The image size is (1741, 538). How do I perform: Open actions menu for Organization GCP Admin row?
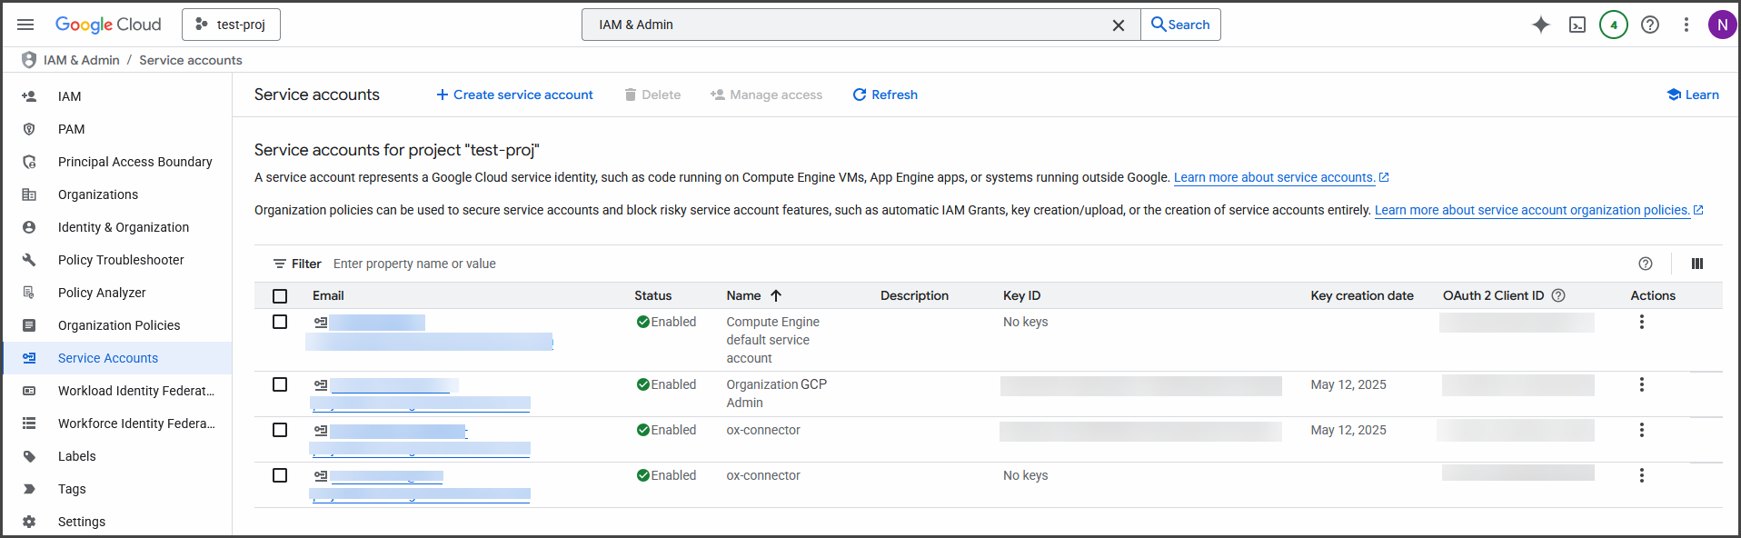[x=1641, y=384]
